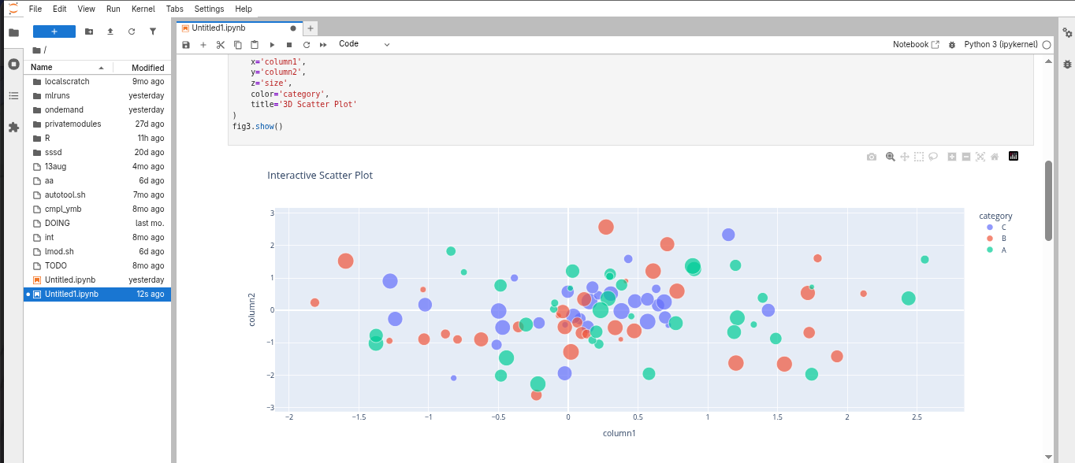1075x463 pixels.
Task: Open the file filter funnel toggle
Action: 153,31
